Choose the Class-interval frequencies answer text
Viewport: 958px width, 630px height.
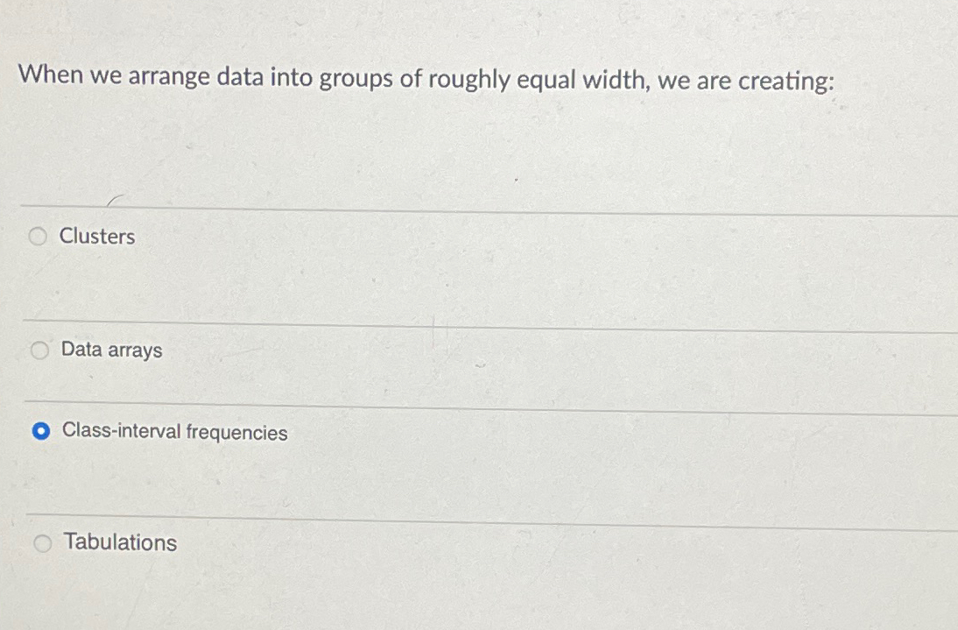click(174, 431)
